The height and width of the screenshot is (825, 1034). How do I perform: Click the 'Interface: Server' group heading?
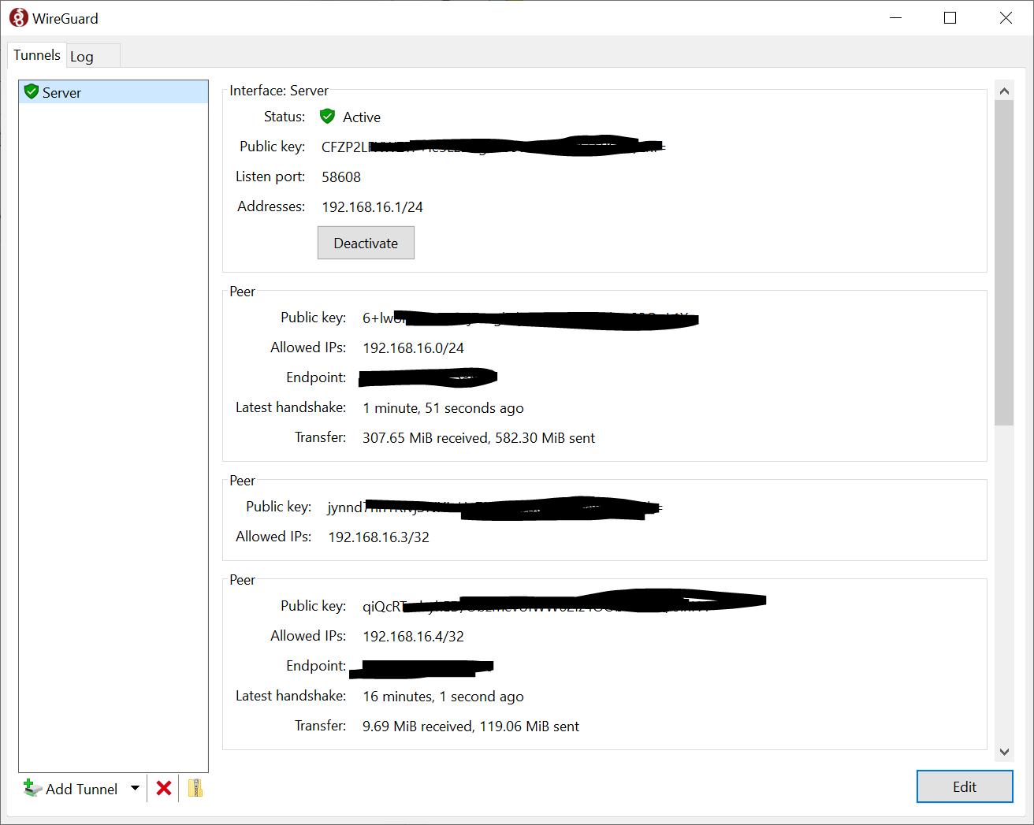(279, 91)
